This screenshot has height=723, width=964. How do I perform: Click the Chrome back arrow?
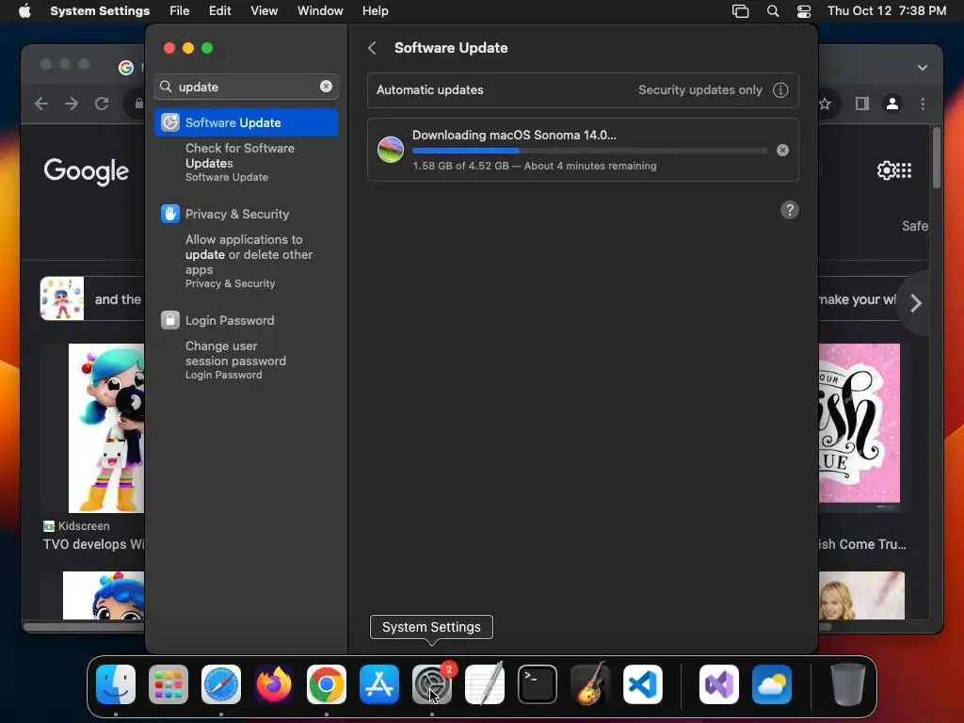(41, 104)
